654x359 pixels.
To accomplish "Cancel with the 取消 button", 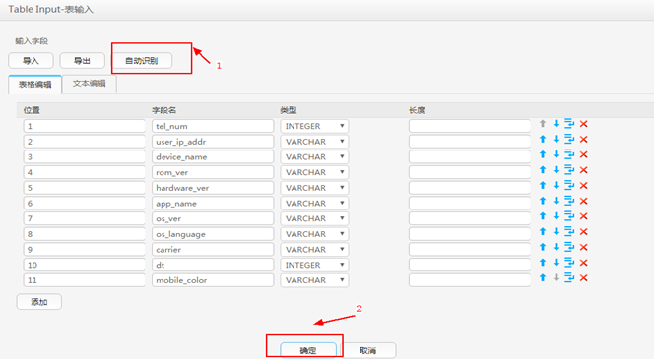I will pyautogui.click(x=368, y=351).
